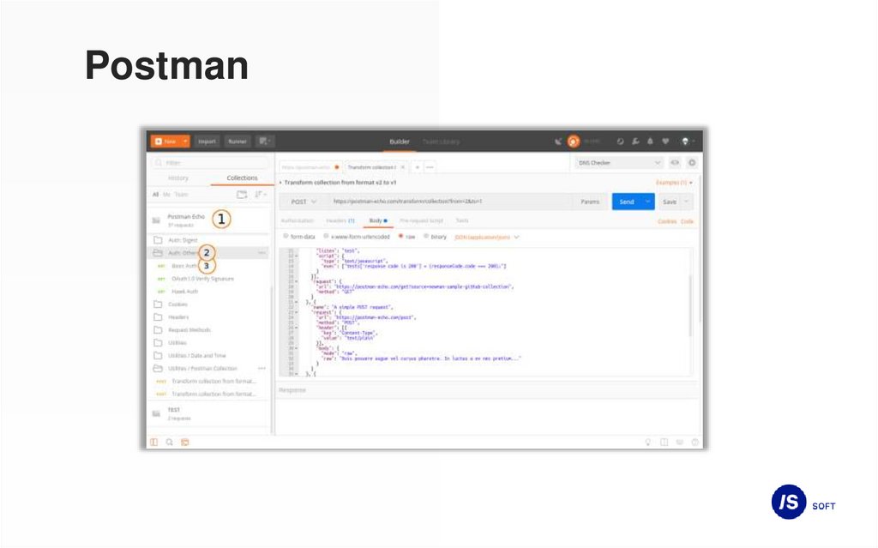This screenshot has width=878, height=548.
Task: Toggle the sidebar icon in status bar
Action: (154, 443)
